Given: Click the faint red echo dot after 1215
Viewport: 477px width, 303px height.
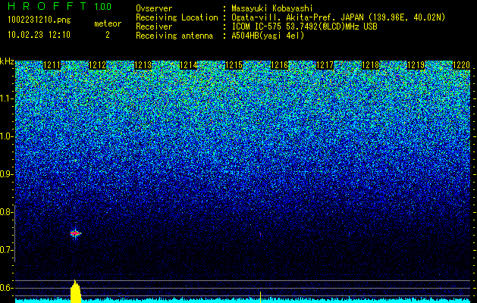Looking at the screenshot, I should pyautogui.click(x=260, y=234).
